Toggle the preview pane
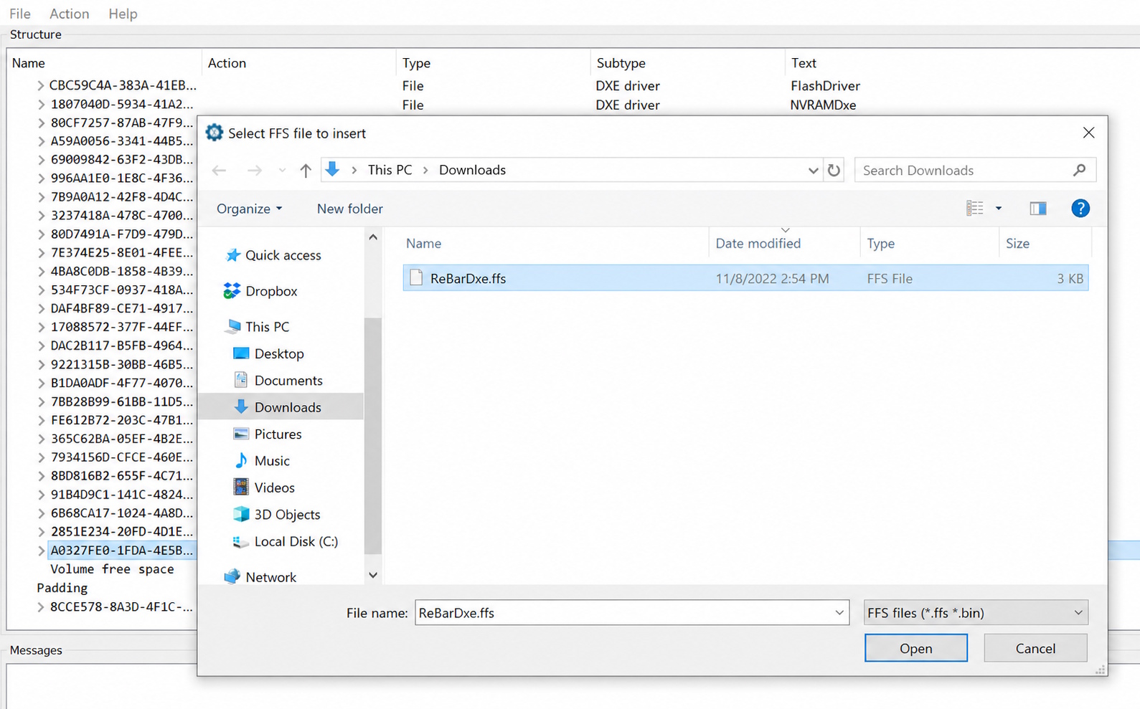1140x709 pixels. point(1038,209)
